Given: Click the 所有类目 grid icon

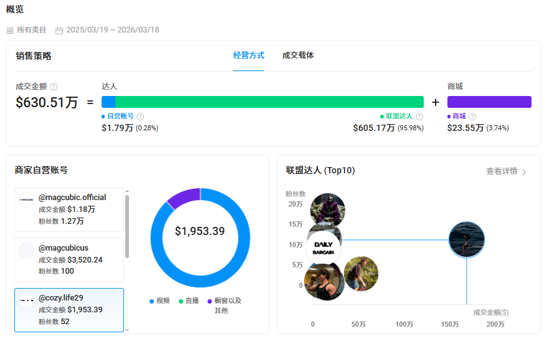Looking at the screenshot, I should pyautogui.click(x=10, y=30).
